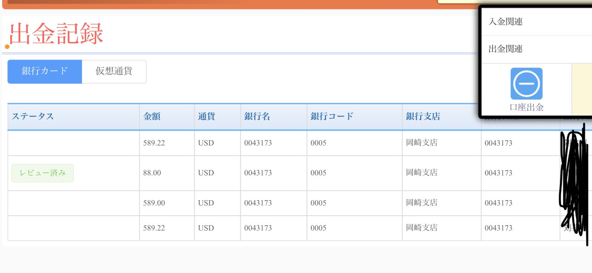
Task: Click 岡崎支店 in the 88.00 row
Action: (422, 173)
